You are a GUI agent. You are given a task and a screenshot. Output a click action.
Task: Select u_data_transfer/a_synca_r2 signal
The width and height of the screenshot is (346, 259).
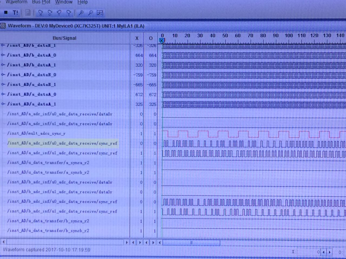pyautogui.click(x=48, y=163)
